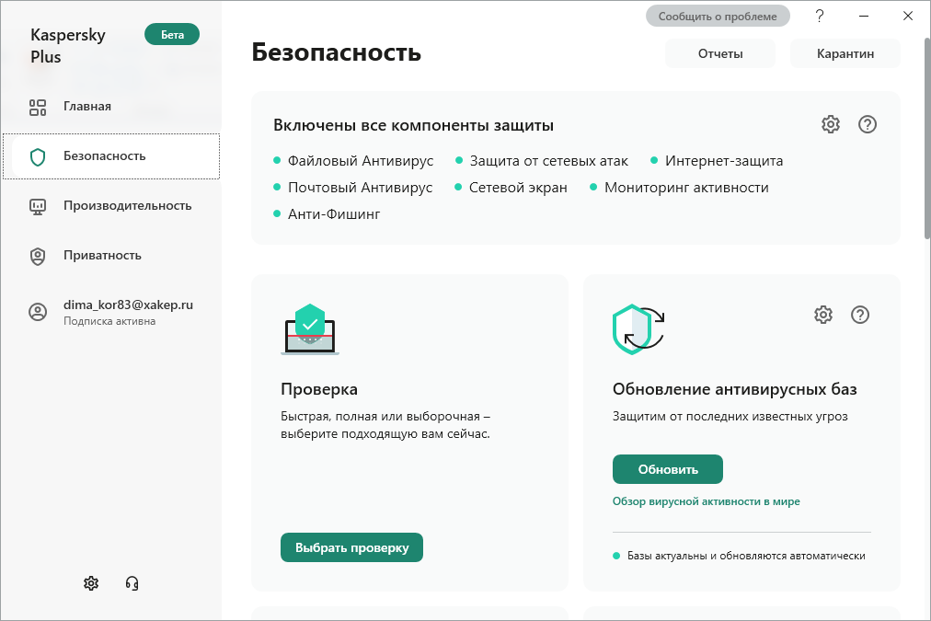Open Отчеты reports
931x621 pixels.
720,53
